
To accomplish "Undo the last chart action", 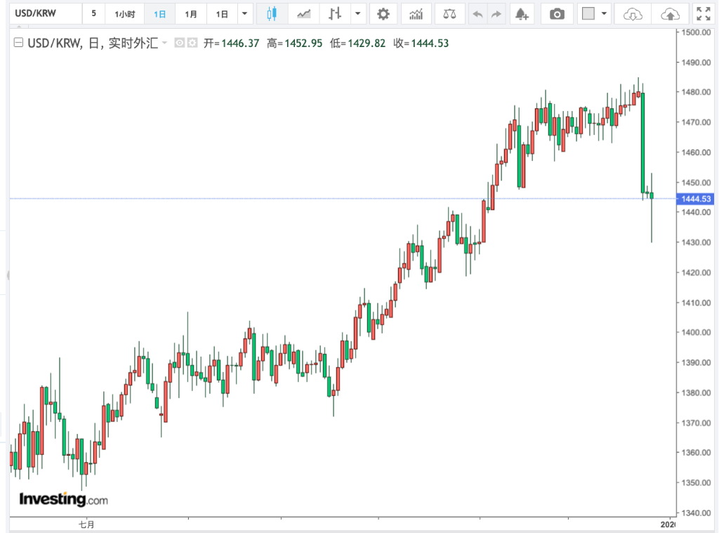I will tap(478, 13).
